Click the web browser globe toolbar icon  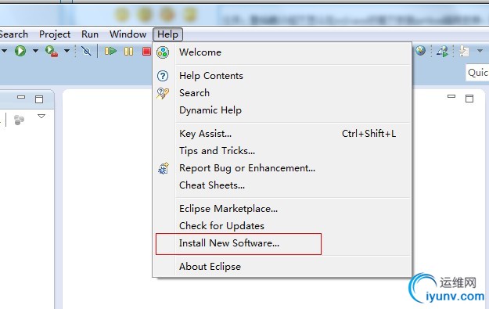pos(420,51)
